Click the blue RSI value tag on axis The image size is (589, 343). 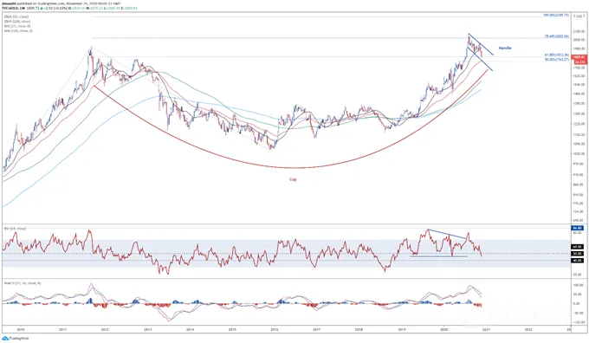click(x=577, y=228)
